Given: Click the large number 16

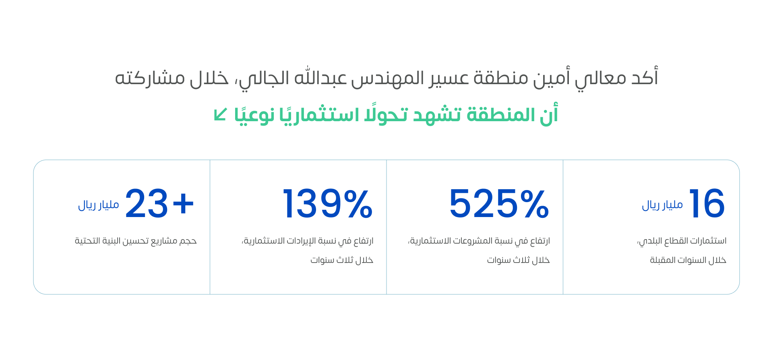Looking at the screenshot, I should (x=707, y=204).
